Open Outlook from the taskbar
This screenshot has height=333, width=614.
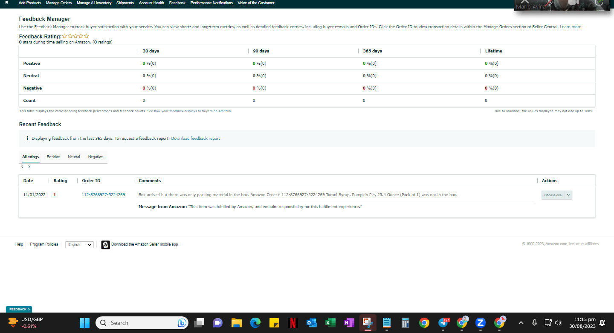[311, 323]
